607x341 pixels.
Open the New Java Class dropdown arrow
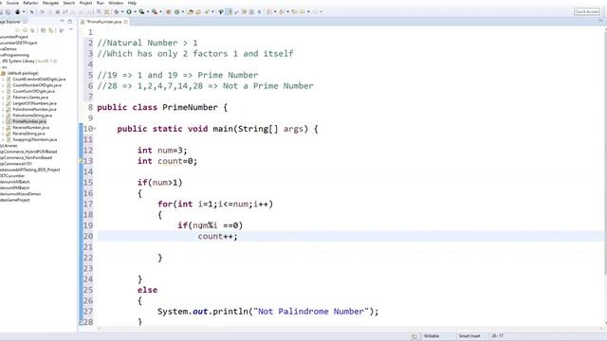[x=183, y=11]
